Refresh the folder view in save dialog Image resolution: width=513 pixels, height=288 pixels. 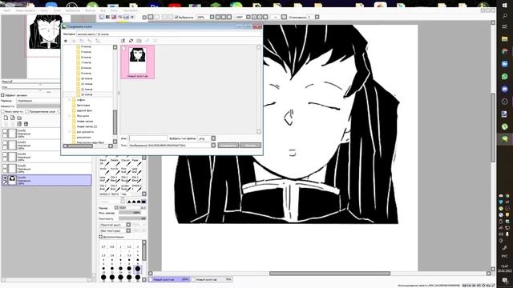(131, 41)
